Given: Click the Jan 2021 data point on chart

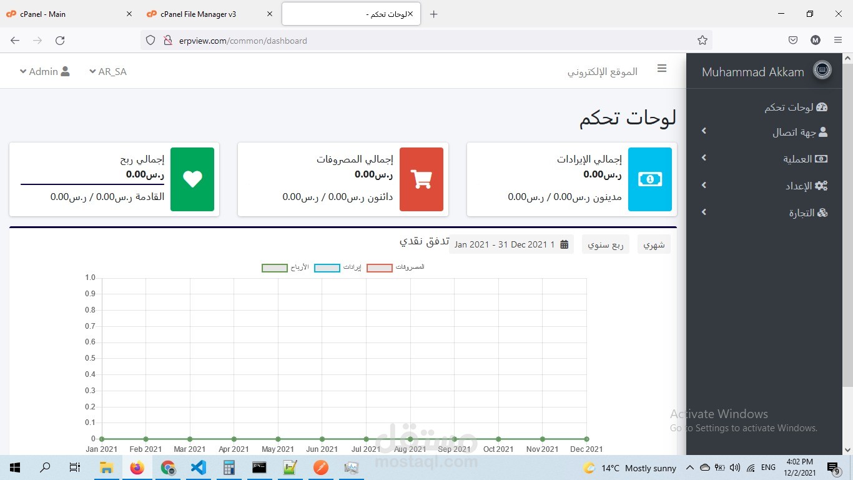Looking at the screenshot, I should [x=102, y=439].
